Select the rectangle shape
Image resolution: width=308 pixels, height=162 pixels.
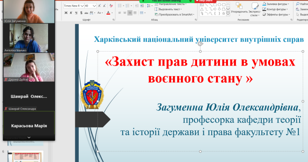point(215,5)
